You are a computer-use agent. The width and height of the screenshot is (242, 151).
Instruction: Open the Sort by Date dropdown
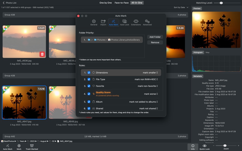(180, 7)
